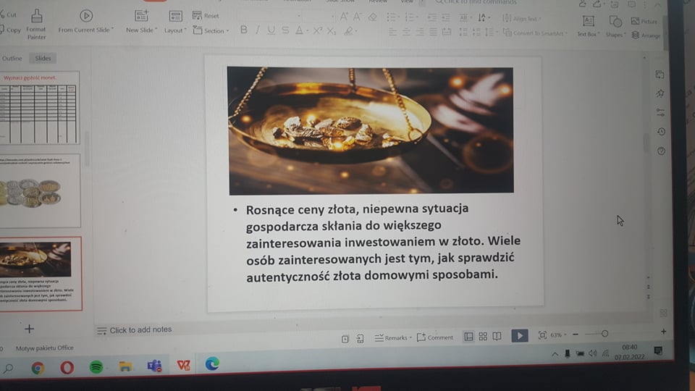Toggle underline formatting
The image size is (695, 391).
[271, 30]
